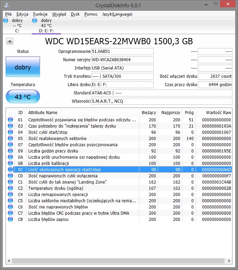The width and height of the screenshot is (238, 270).
Task: Click the Bieżący column header
Action: pyautogui.click(x=148, y=113)
